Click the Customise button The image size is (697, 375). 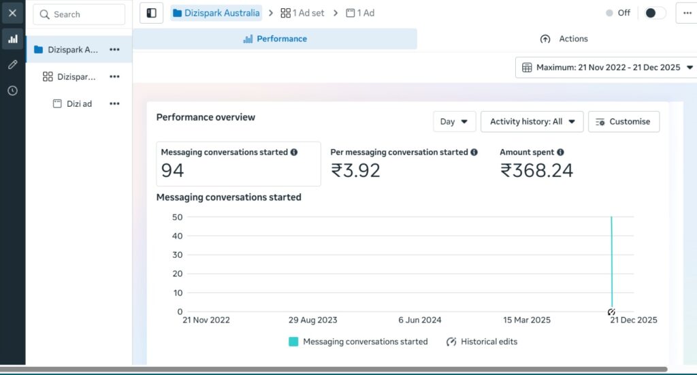(623, 122)
